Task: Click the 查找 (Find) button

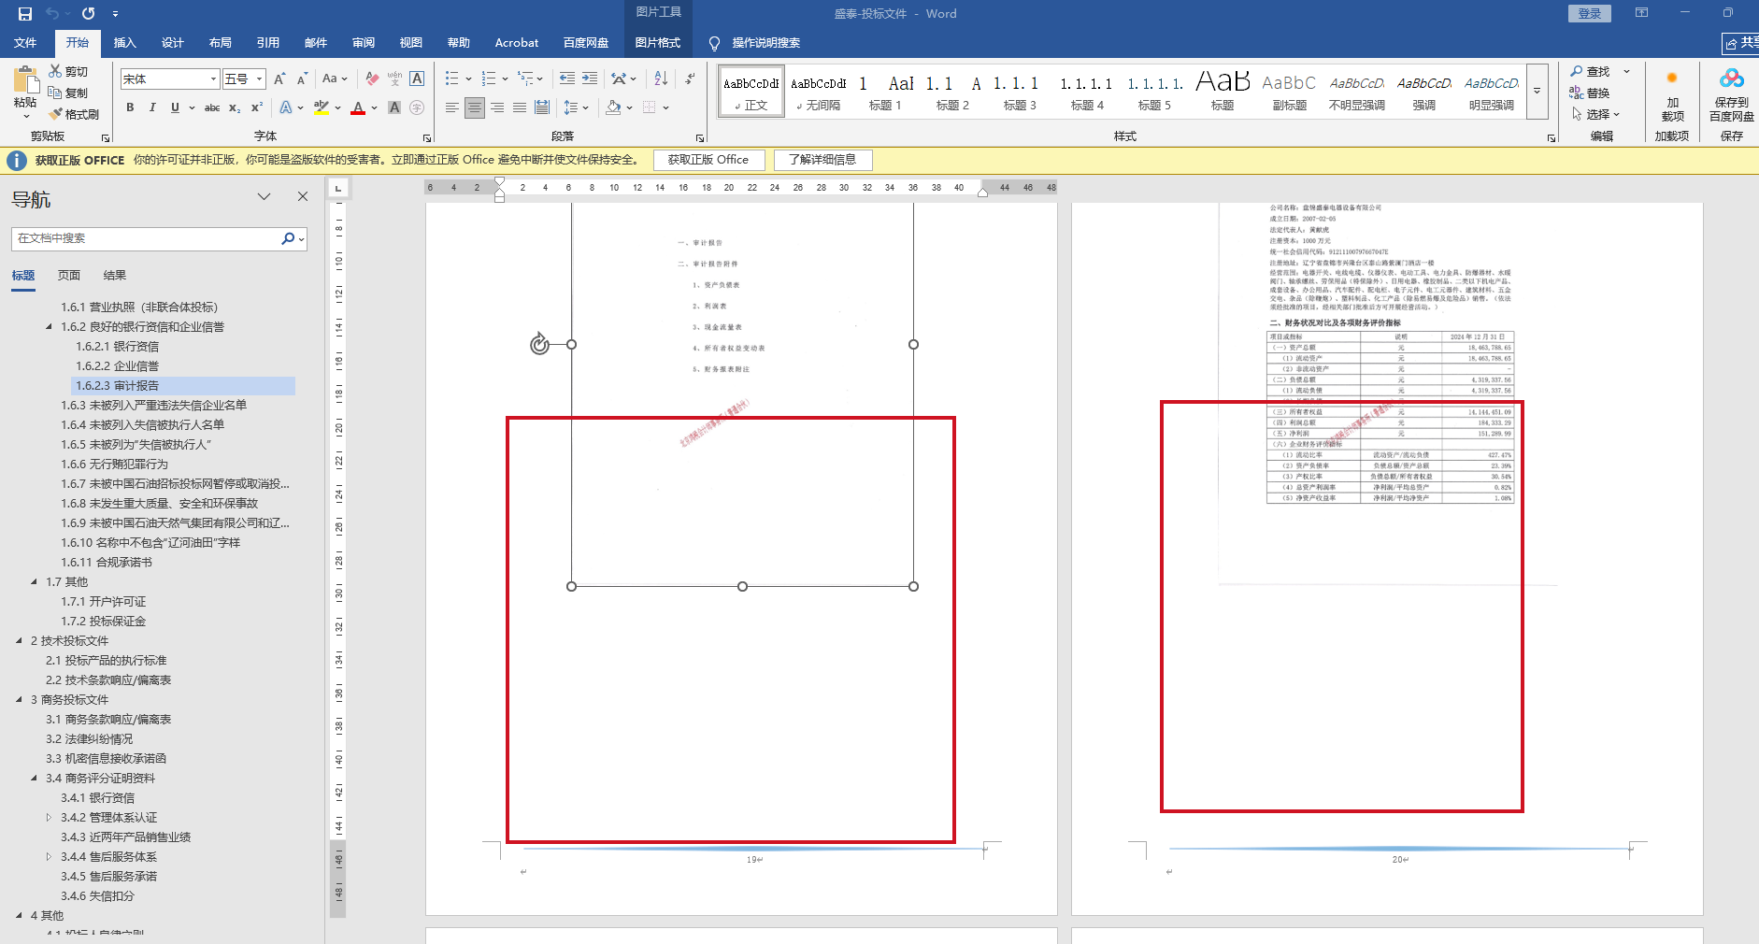Action: click(x=1591, y=71)
